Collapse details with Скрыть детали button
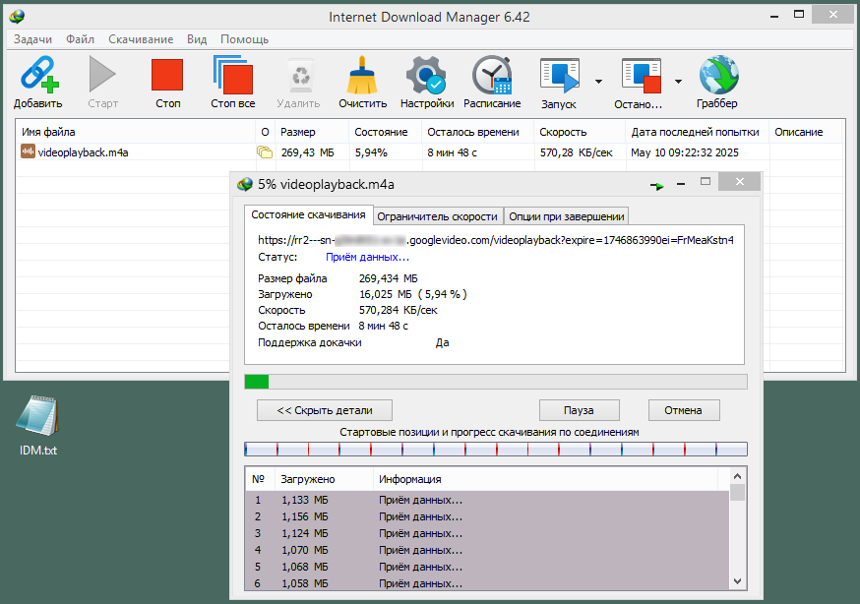The width and height of the screenshot is (860, 604). click(323, 410)
